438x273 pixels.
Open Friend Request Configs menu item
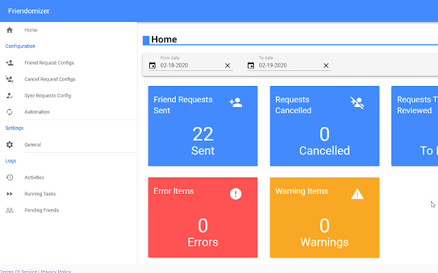tap(49, 63)
